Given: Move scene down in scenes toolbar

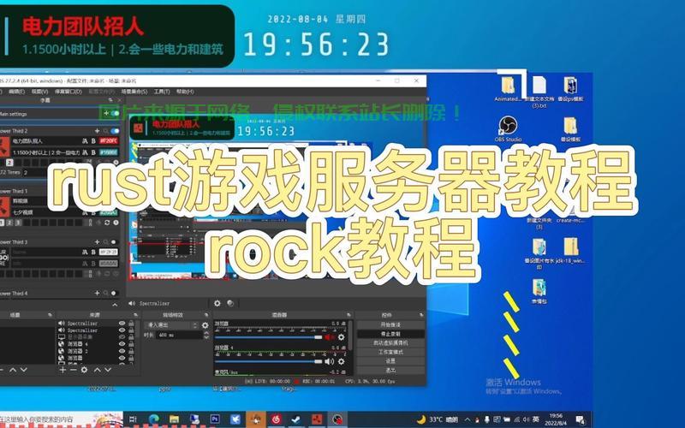Looking at the screenshot, I should point(24,370).
